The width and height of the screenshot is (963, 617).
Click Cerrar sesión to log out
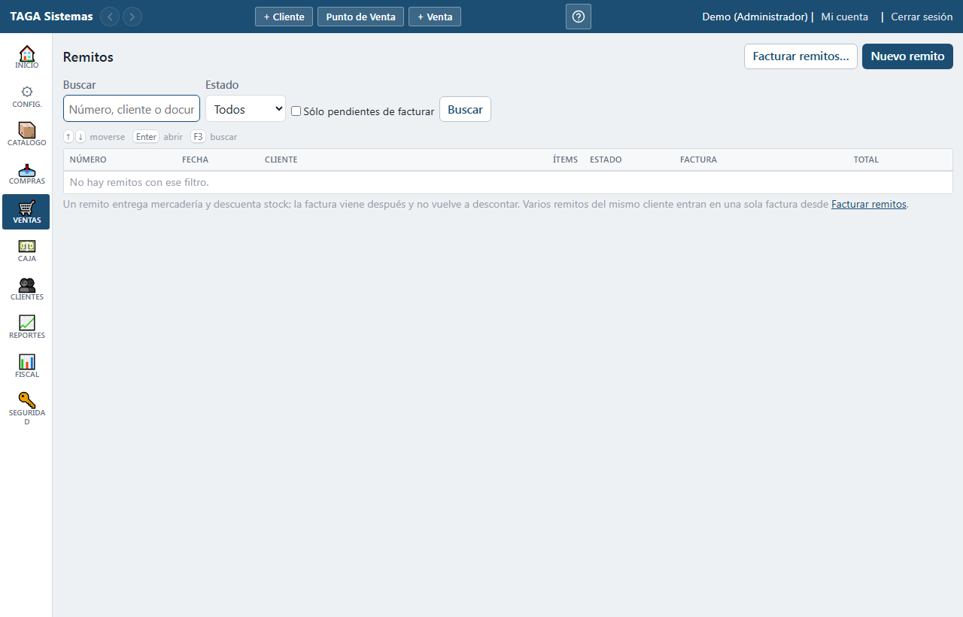pos(922,17)
